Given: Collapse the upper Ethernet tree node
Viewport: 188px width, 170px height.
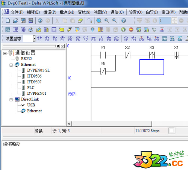Looking at the screenshot, I should 11,65.
